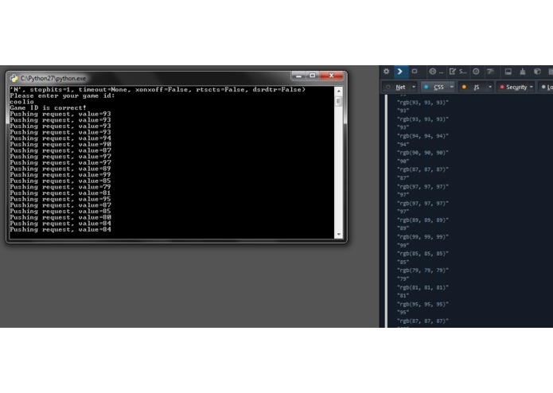Click log entry "rgb(85, 85, 85)"
The width and height of the screenshot is (553, 393).
point(423,254)
